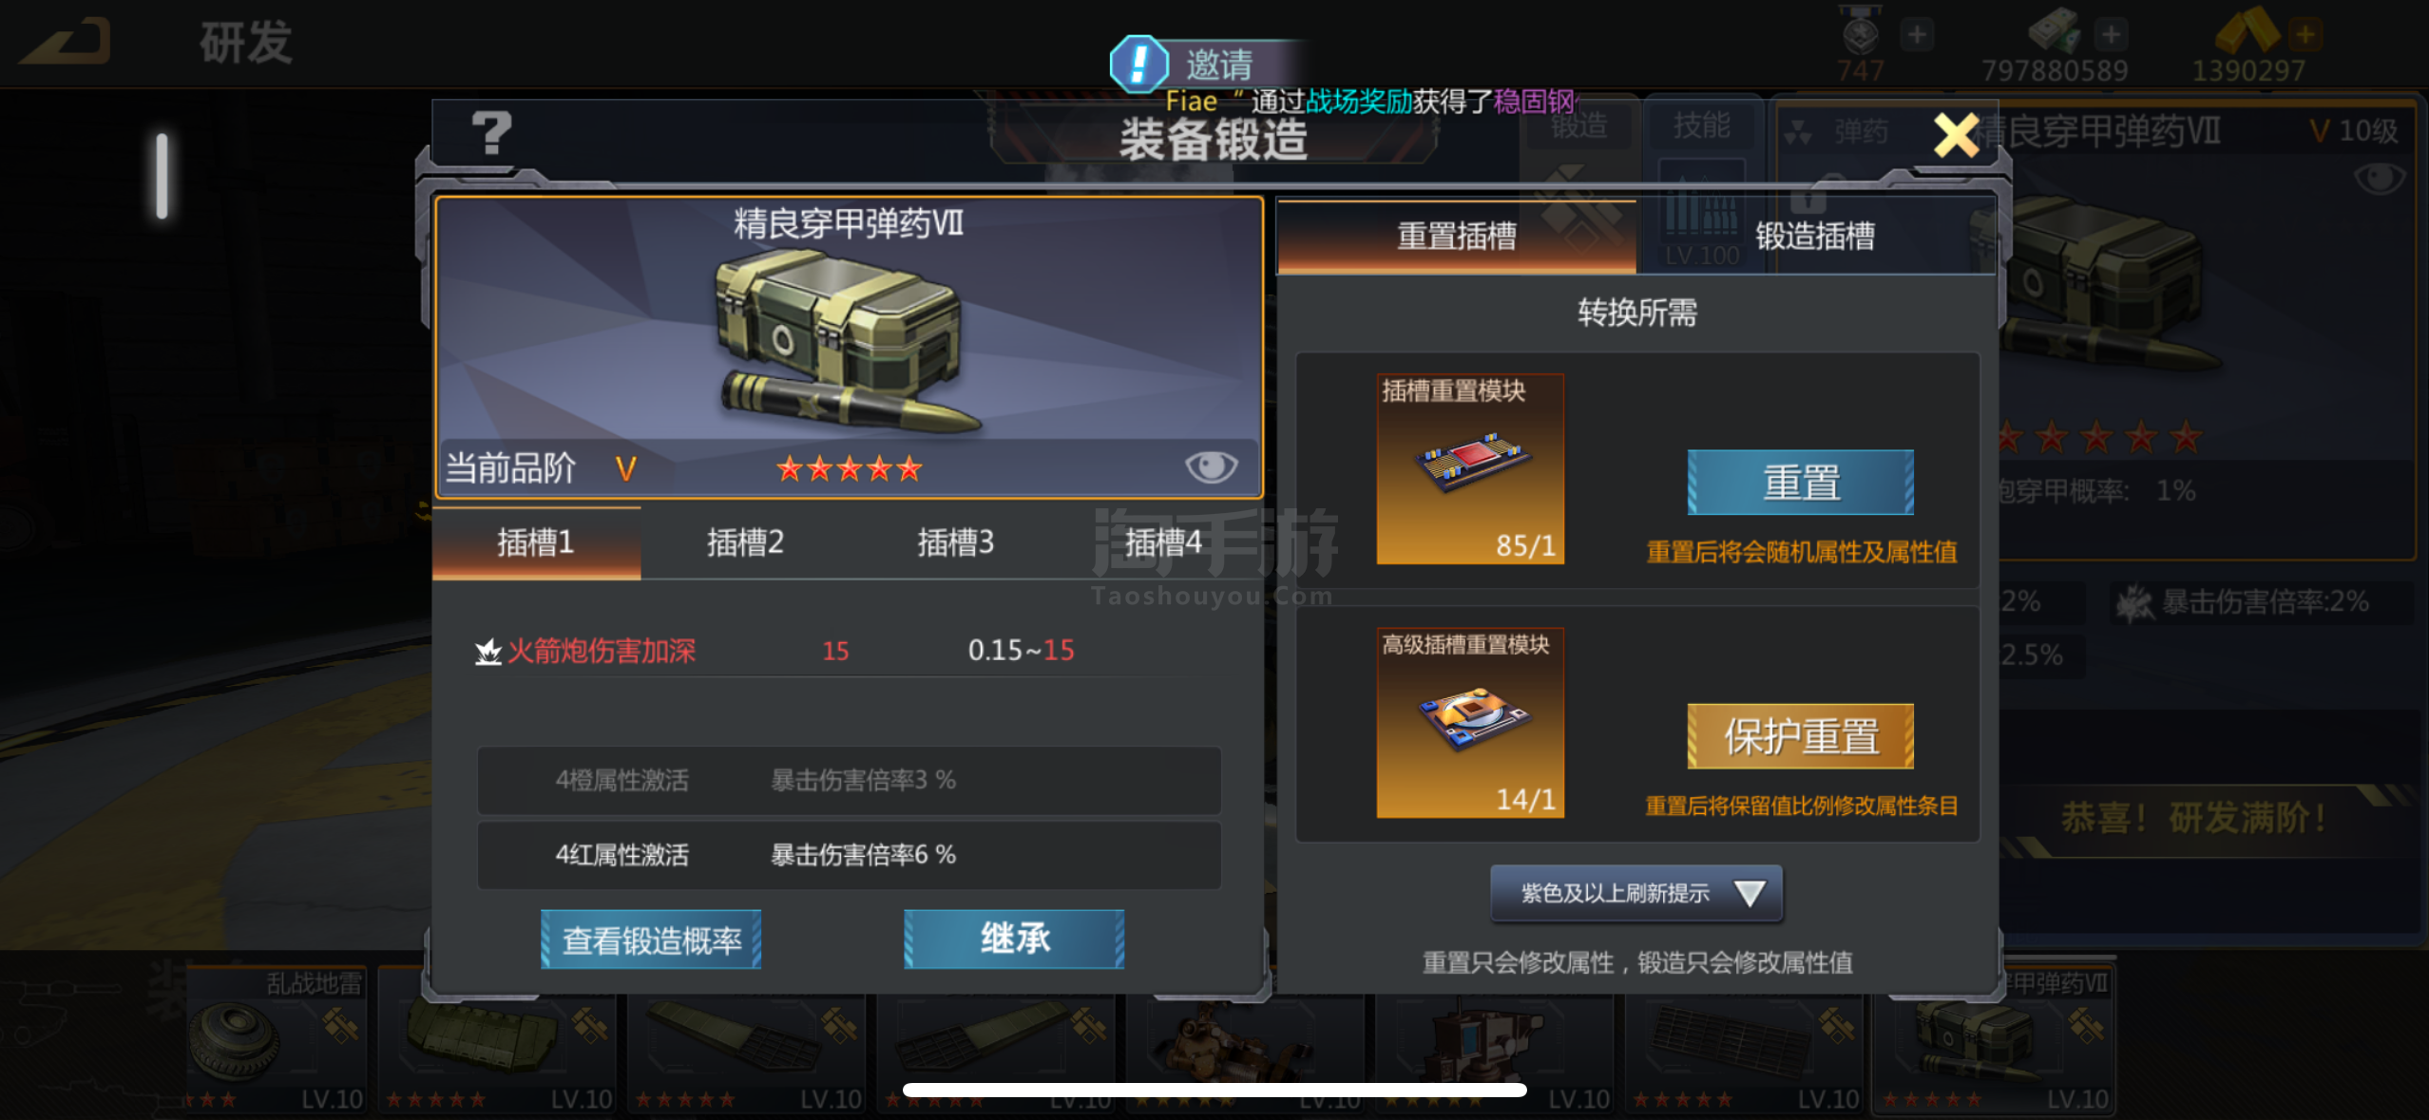Screen dimensions: 2429x1120
Task: Select the 插槽2 tab
Action: (745, 542)
